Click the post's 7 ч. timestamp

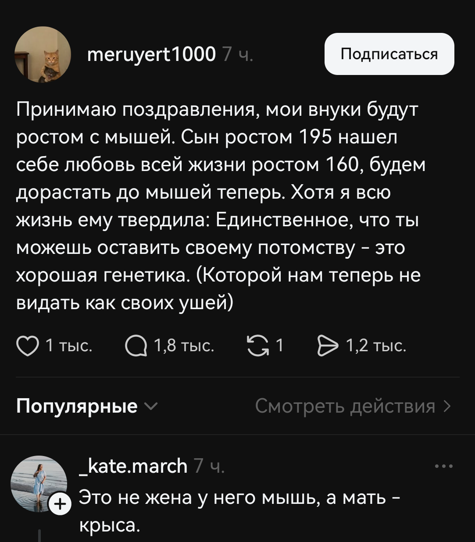click(x=237, y=55)
